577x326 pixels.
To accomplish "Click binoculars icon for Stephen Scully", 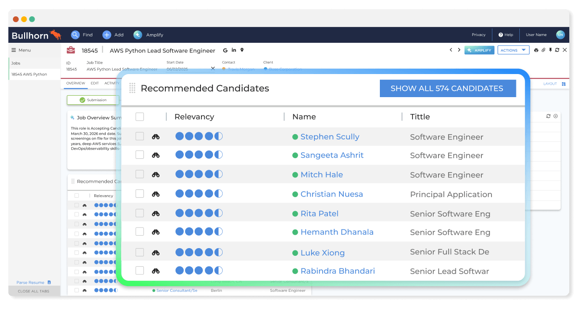I will (156, 137).
